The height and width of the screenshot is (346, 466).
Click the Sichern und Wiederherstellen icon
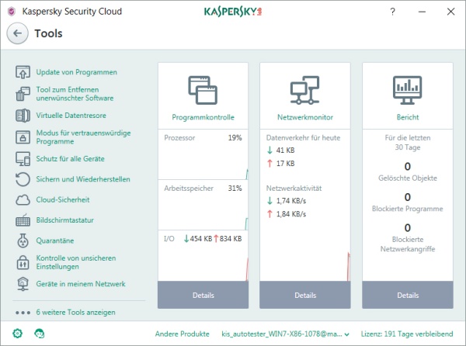23,179
